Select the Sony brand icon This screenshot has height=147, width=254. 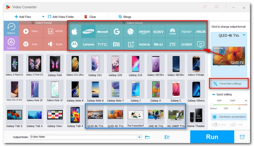click(159, 32)
